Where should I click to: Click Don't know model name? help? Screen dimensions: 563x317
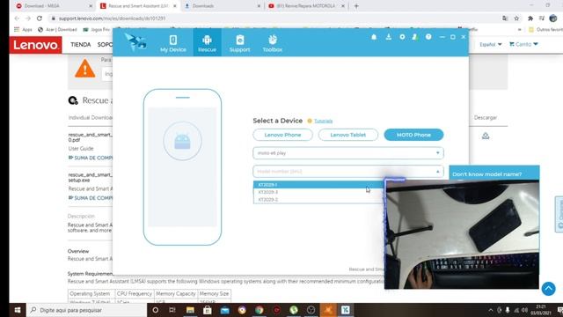point(487,174)
